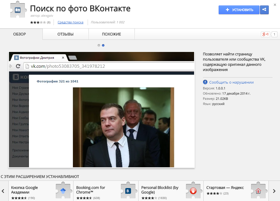Open Booking.com for Chrome extension
The width and height of the screenshot is (280, 201).
[106, 191]
